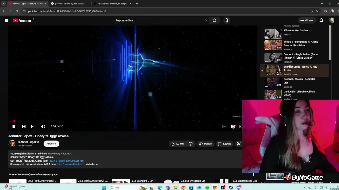Open Microsoft Edge from the taskbar
This screenshot has height=190, width=339.
160,188
